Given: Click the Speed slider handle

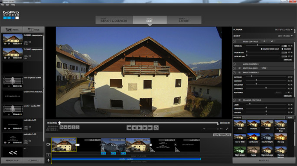Looking at the screenshot, I should point(258,45).
